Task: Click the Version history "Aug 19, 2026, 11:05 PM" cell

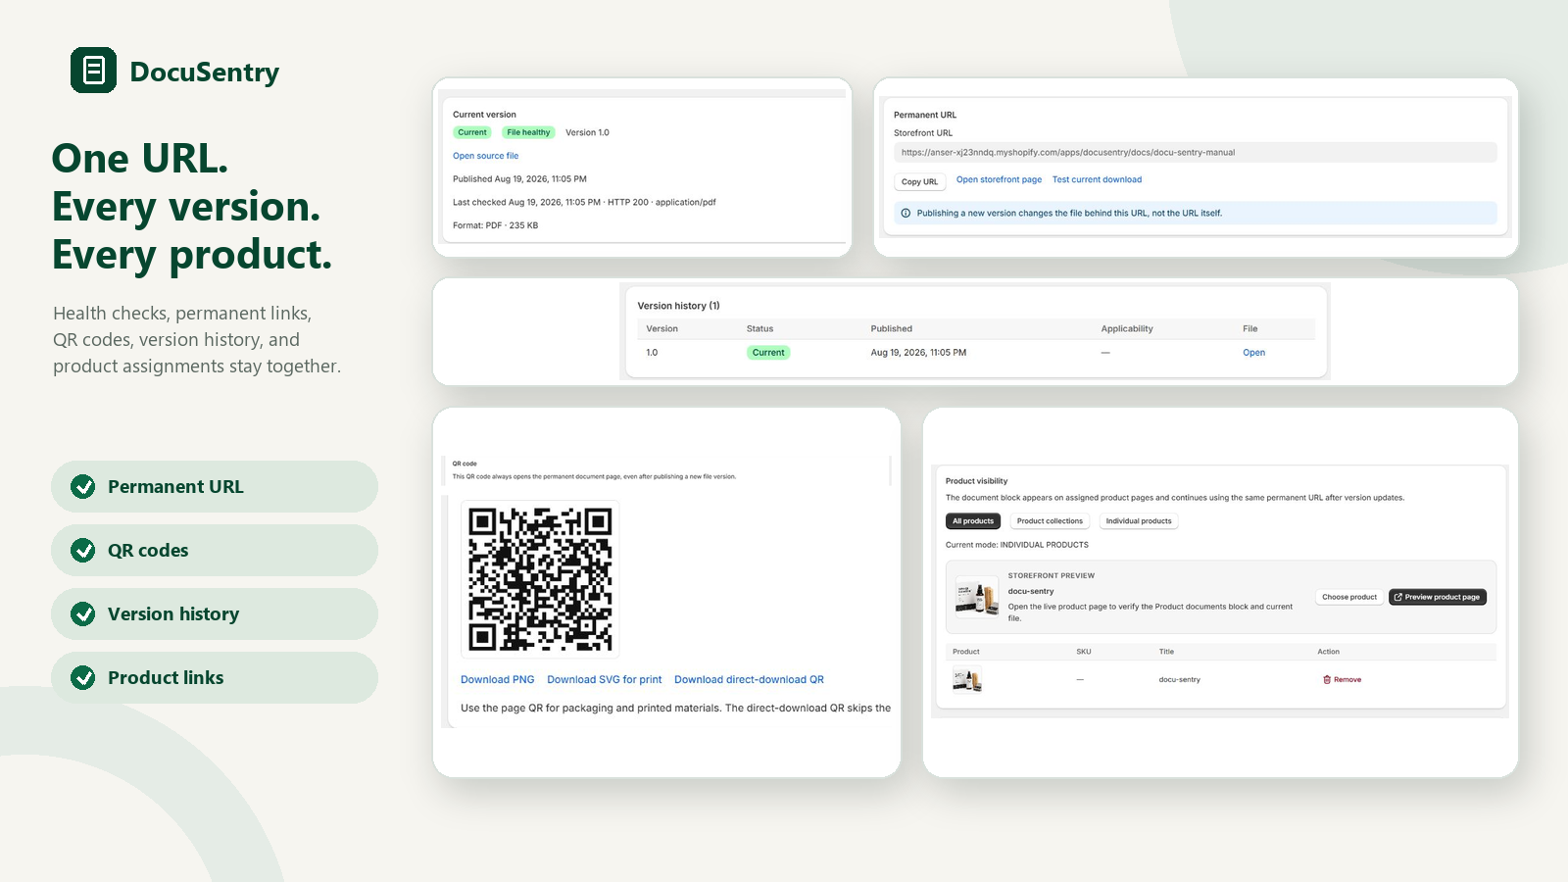Action: pos(918,353)
